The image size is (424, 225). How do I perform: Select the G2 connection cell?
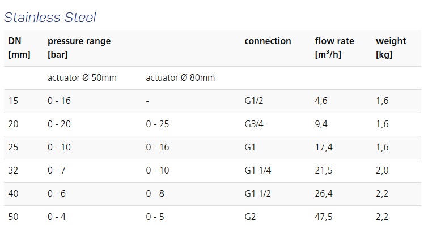click(x=250, y=217)
